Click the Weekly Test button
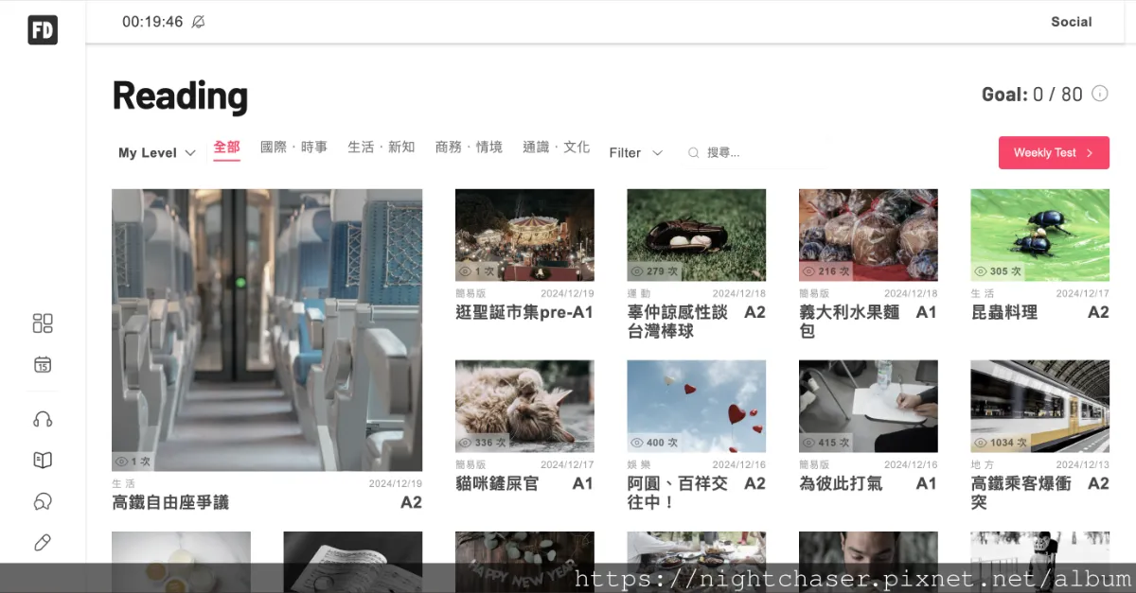1136x593 pixels. click(x=1054, y=153)
